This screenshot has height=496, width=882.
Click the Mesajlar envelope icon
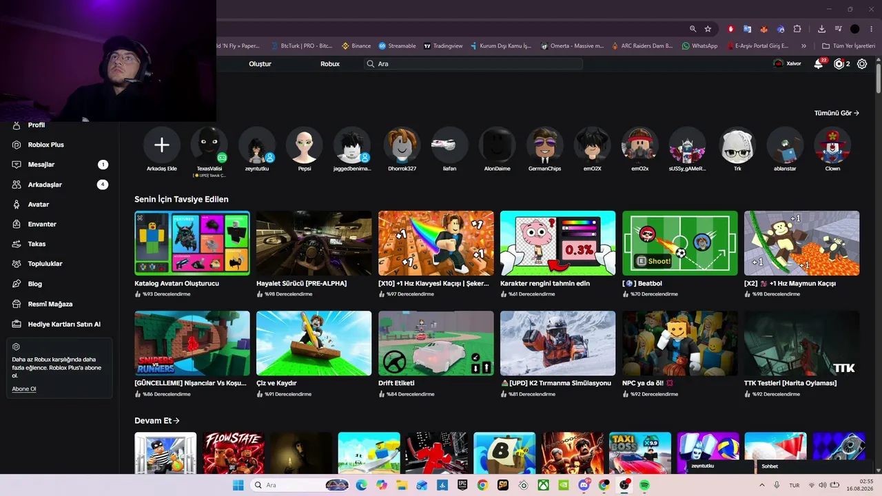pyautogui.click(x=17, y=165)
